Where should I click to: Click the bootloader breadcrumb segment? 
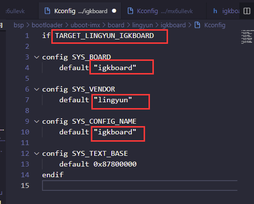coord(47,25)
